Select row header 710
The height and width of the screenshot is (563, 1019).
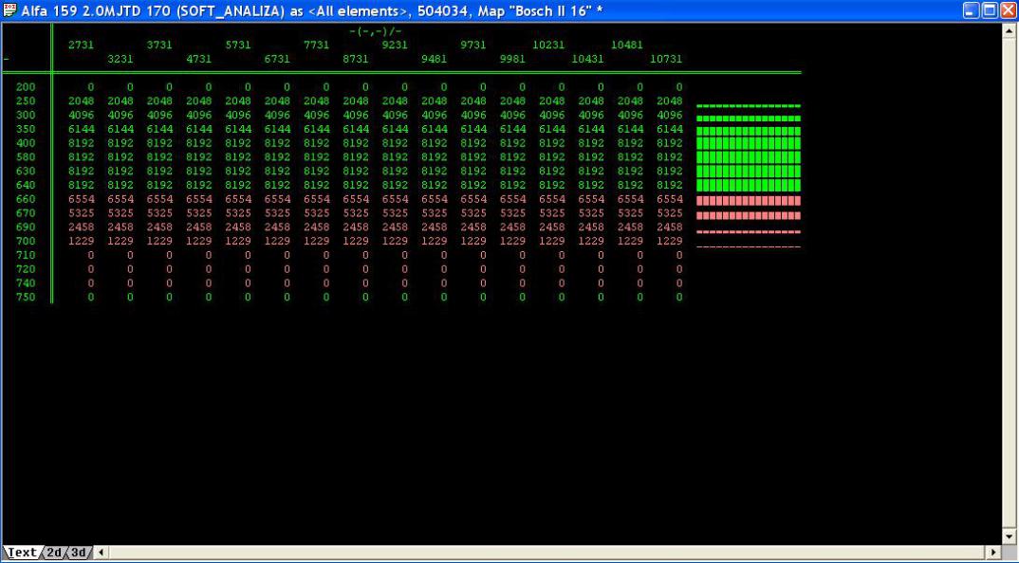click(x=26, y=255)
